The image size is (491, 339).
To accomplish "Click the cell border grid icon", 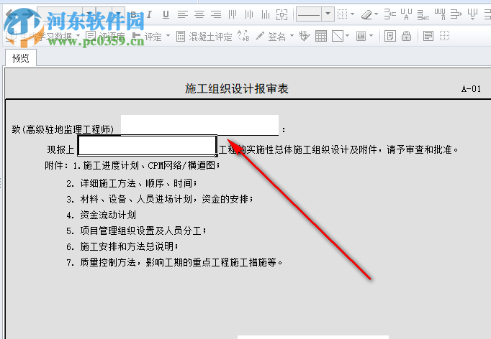I will tap(342, 14).
